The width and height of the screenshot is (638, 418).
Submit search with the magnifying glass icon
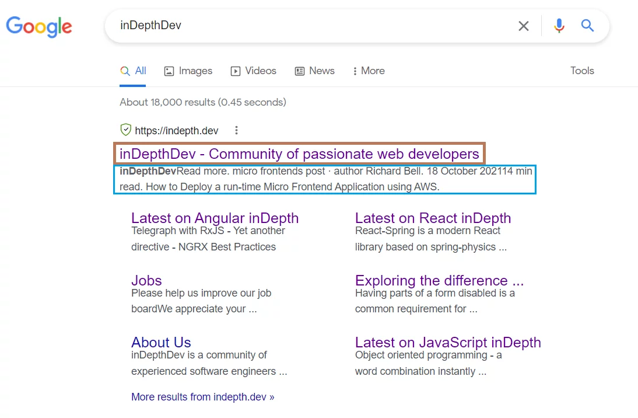click(x=587, y=26)
